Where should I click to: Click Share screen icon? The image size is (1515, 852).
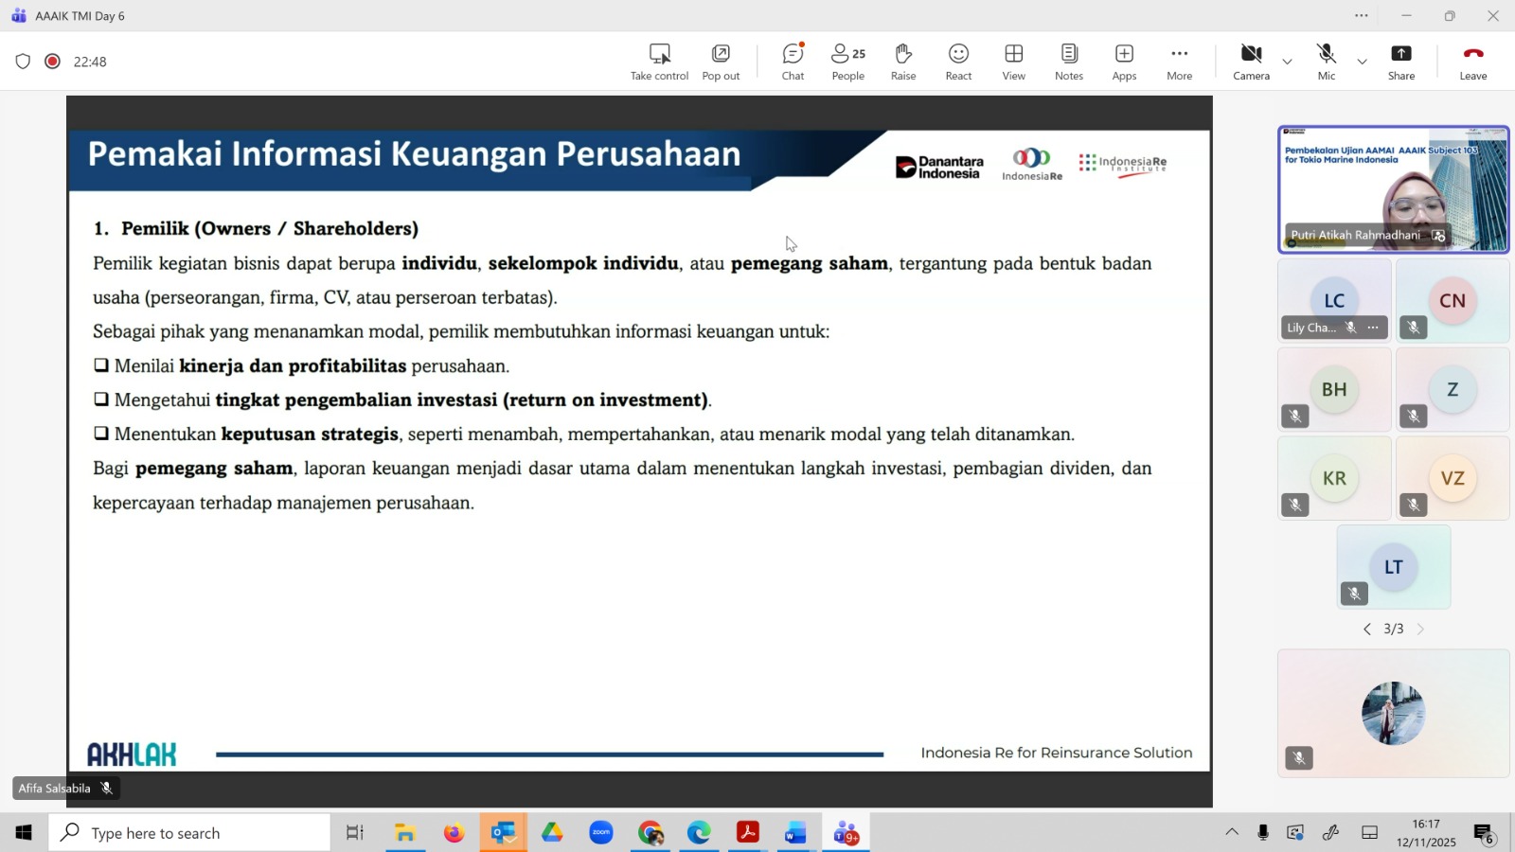click(x=1400, y=62)
